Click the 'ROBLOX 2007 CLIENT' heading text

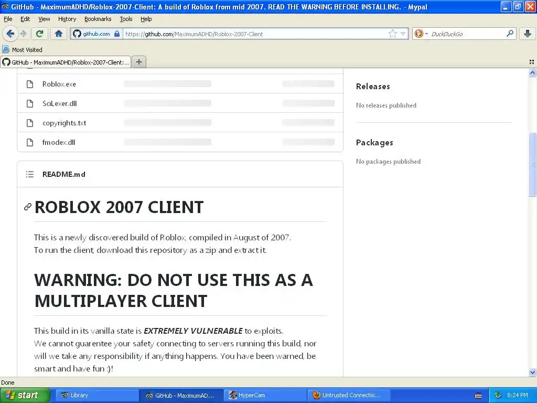119,207
